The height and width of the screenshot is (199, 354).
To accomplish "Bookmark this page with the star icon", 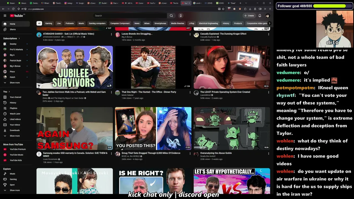I will coord(223,9).
